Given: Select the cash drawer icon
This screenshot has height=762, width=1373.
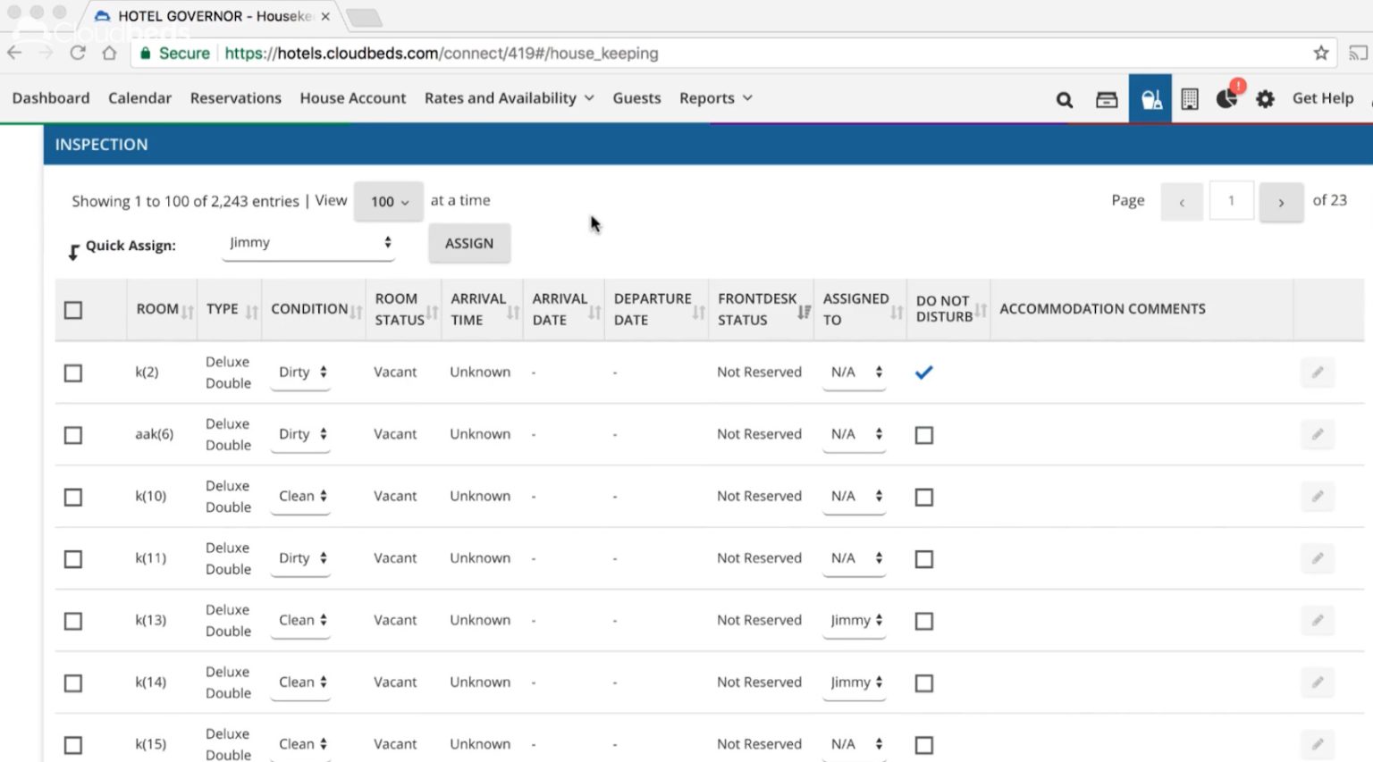Looking at the screenshot, I should pos(1106,98).
